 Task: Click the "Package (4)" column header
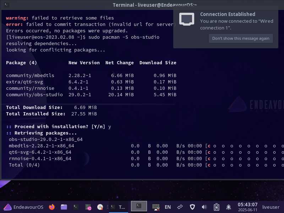(21, 63)
